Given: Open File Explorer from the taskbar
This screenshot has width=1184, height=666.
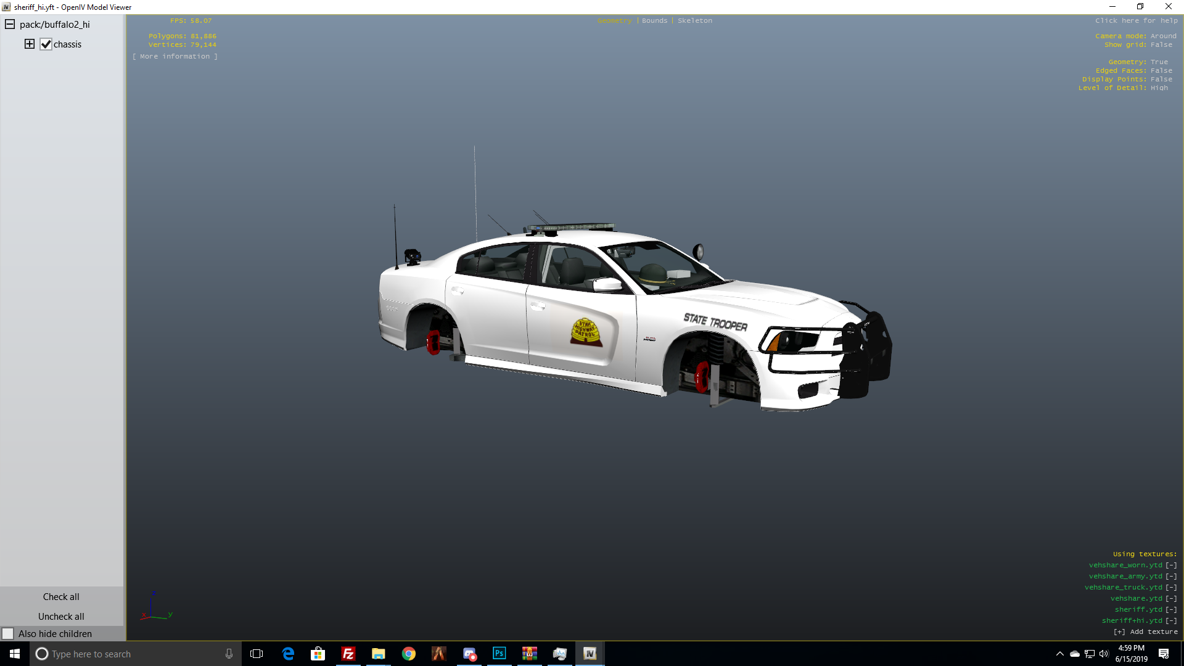Looking at the screenshot, I should 378,654.
